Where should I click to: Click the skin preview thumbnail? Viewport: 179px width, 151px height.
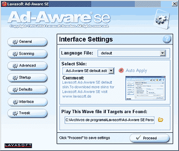tap(145, 88)
